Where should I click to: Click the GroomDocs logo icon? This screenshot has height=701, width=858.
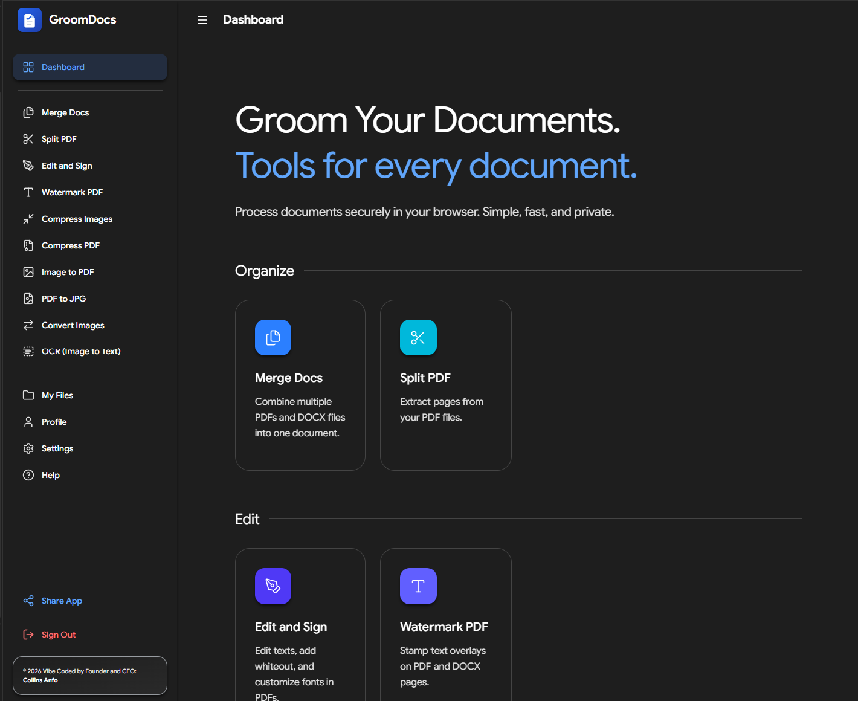tap(30, 20)
